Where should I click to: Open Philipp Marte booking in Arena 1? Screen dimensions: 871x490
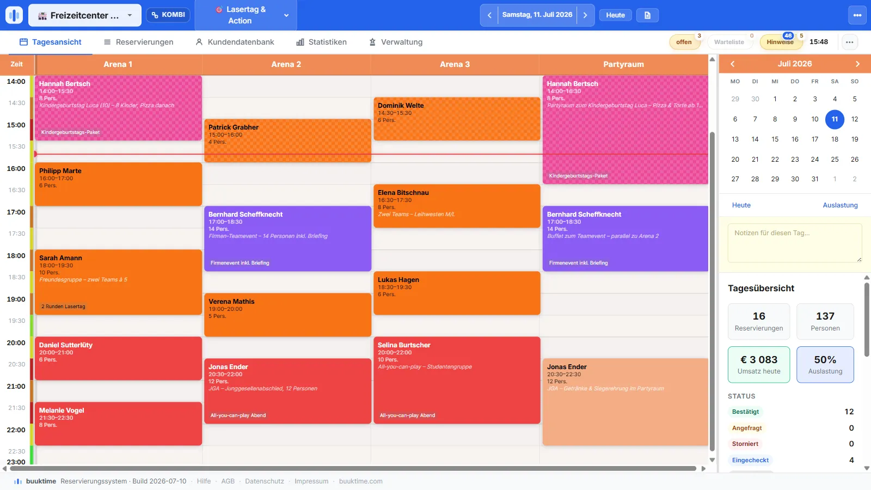pos(118,184)
